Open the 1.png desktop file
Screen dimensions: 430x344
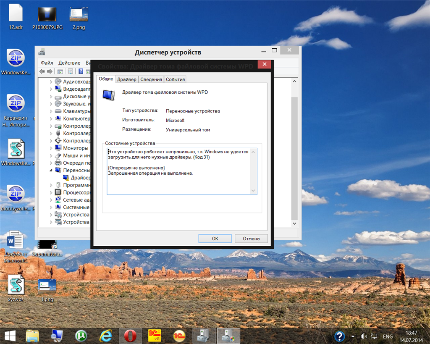47,290
